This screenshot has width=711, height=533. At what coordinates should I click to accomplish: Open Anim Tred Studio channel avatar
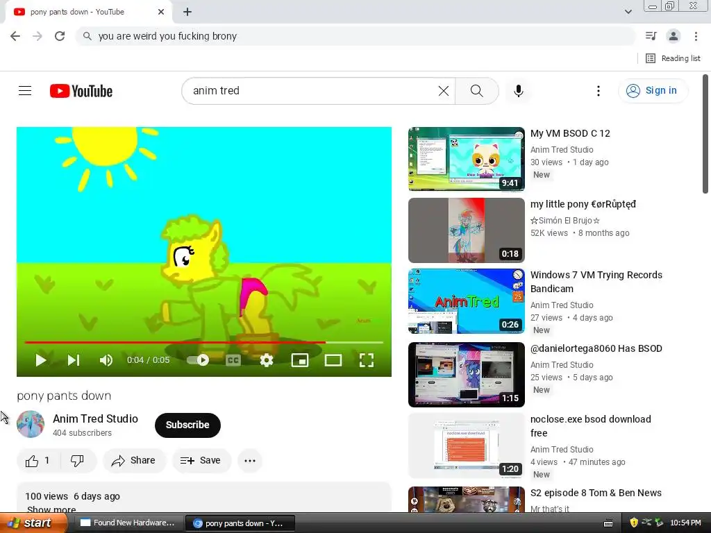pyautogui.click(x=31, y=424)
